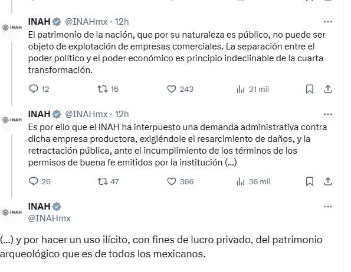Share the tweet with 366 likes
The image size is (351, 272).
coord(328,181)
